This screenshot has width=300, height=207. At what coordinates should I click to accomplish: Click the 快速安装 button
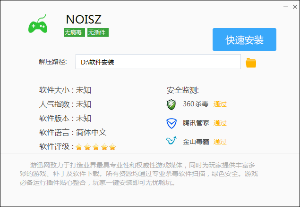244,40
